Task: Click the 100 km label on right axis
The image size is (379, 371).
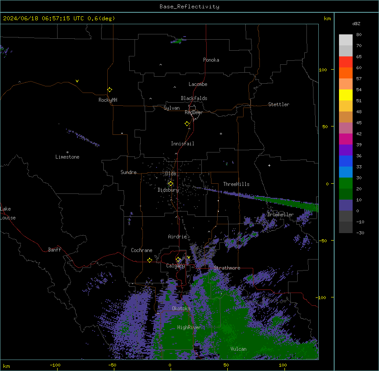Action: (x=323, y=70)
